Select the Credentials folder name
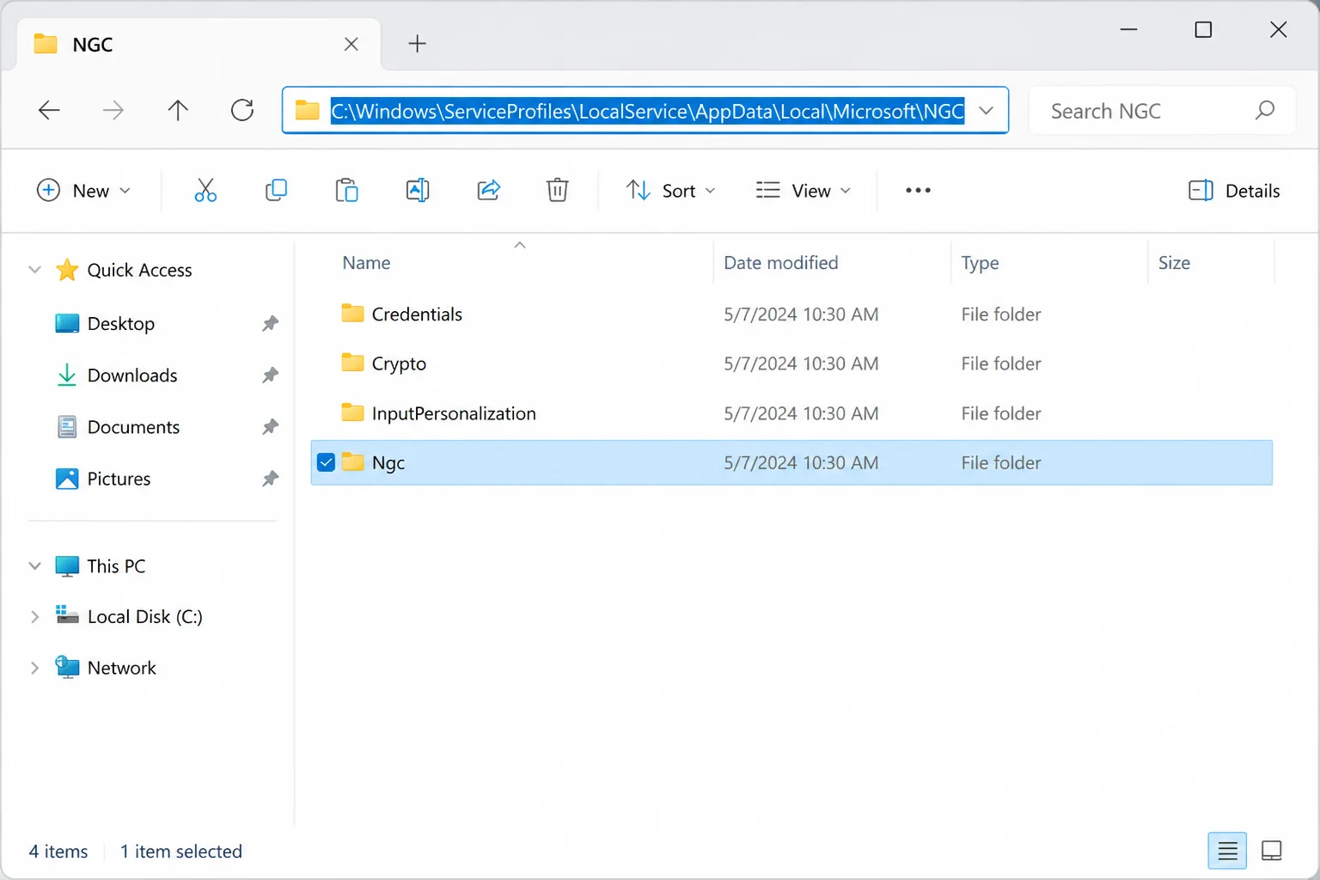The image size is (1320, 880). coord(417,314)
